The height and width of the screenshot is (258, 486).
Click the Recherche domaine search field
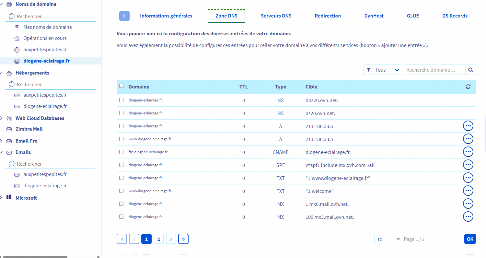(434, 70)
